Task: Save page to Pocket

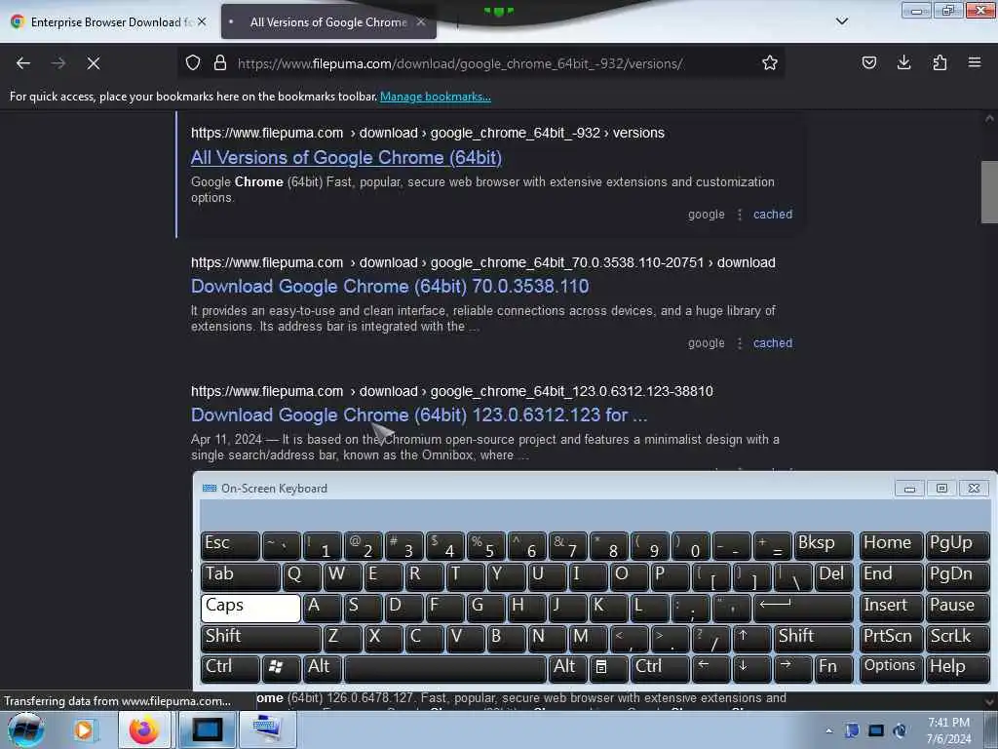Action: pos(868,63)
